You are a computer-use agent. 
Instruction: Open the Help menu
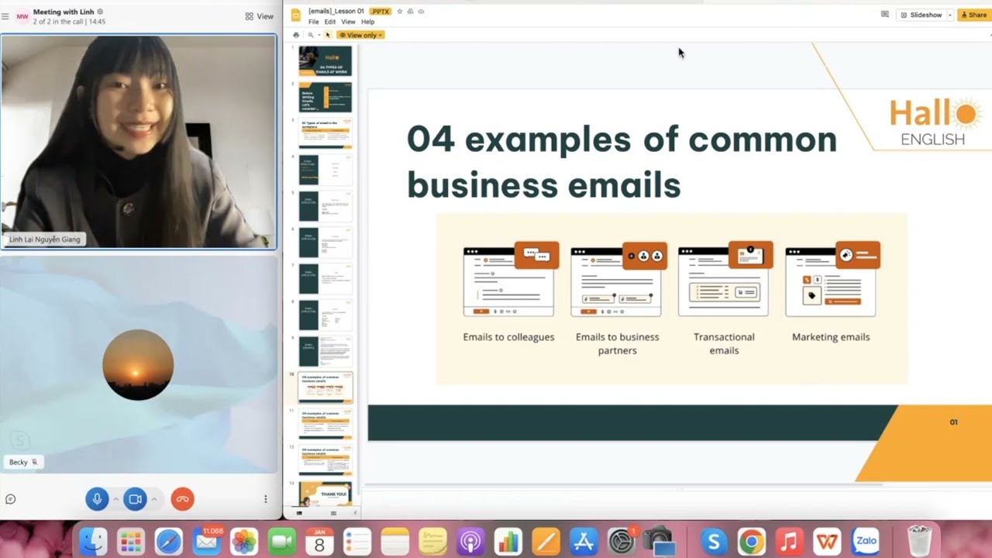point(368,22)
